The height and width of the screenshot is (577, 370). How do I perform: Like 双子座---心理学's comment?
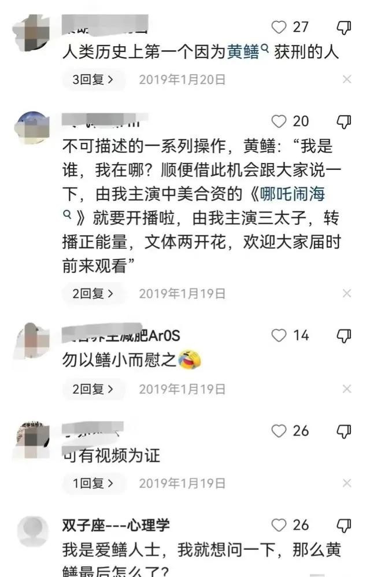pos(279,525)
